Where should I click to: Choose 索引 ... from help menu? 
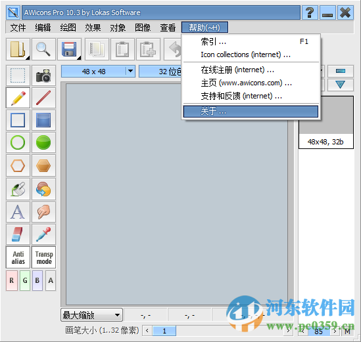251,41
